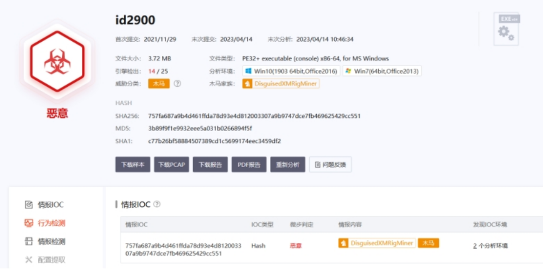
Task: Click the MD5 hash value 3b89f9f1e9932eee5a031b0266894f5f
Action: 200,128
